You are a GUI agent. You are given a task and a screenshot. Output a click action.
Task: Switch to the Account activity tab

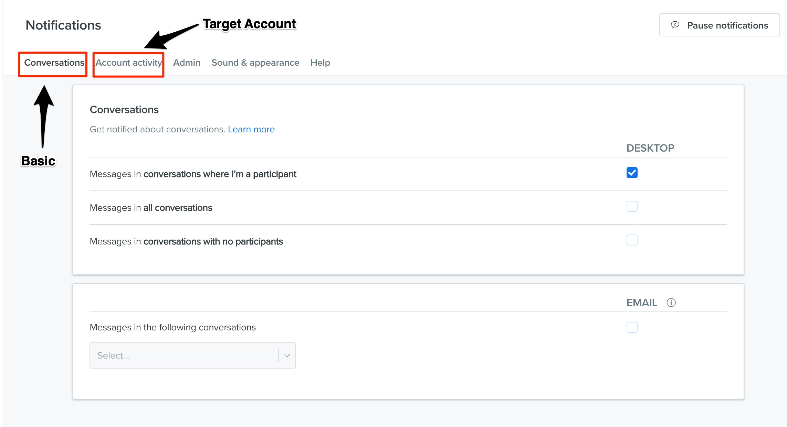tap(128, 63)
